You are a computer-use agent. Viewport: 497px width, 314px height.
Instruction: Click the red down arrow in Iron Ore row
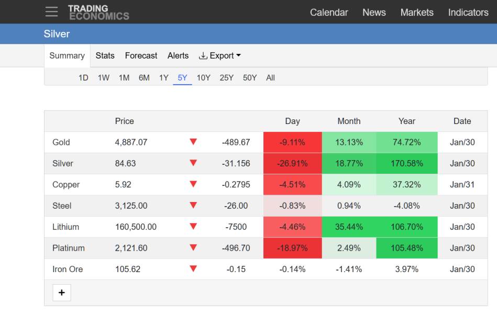tap(193, 269)
